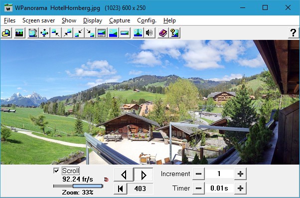Viewport: 300px width, 198px height.
Task: Click the vertically split picture icon
Action: 138,33
